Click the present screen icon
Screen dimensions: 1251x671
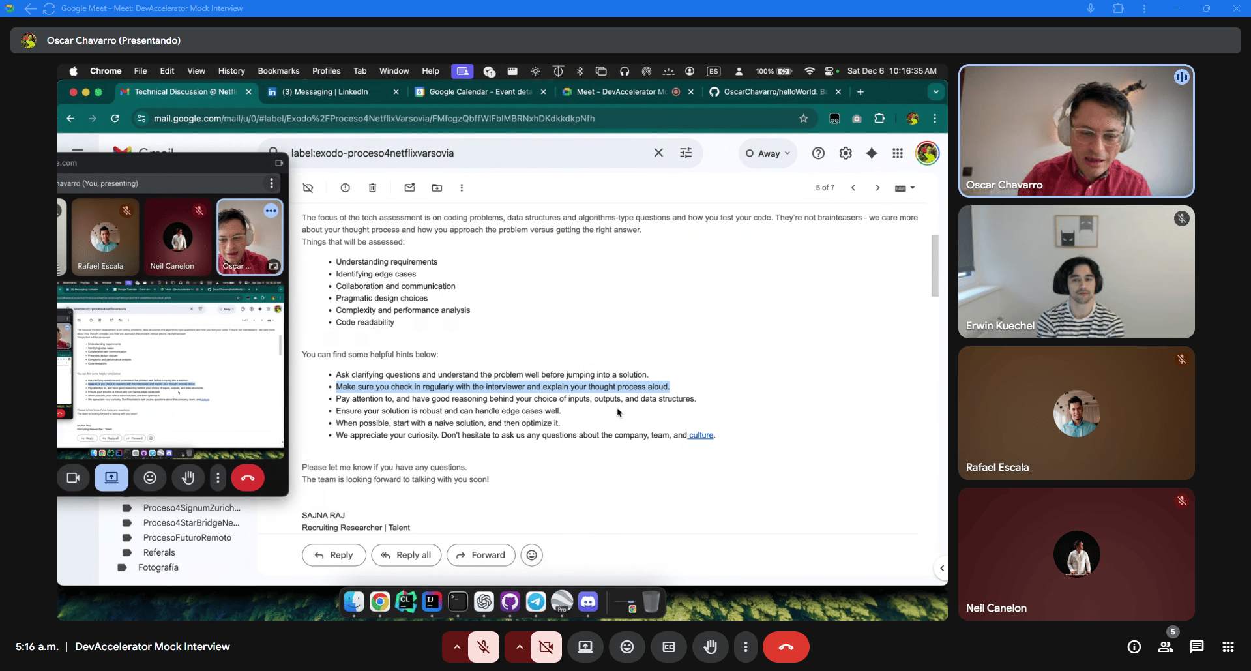(x=585, y=647)
